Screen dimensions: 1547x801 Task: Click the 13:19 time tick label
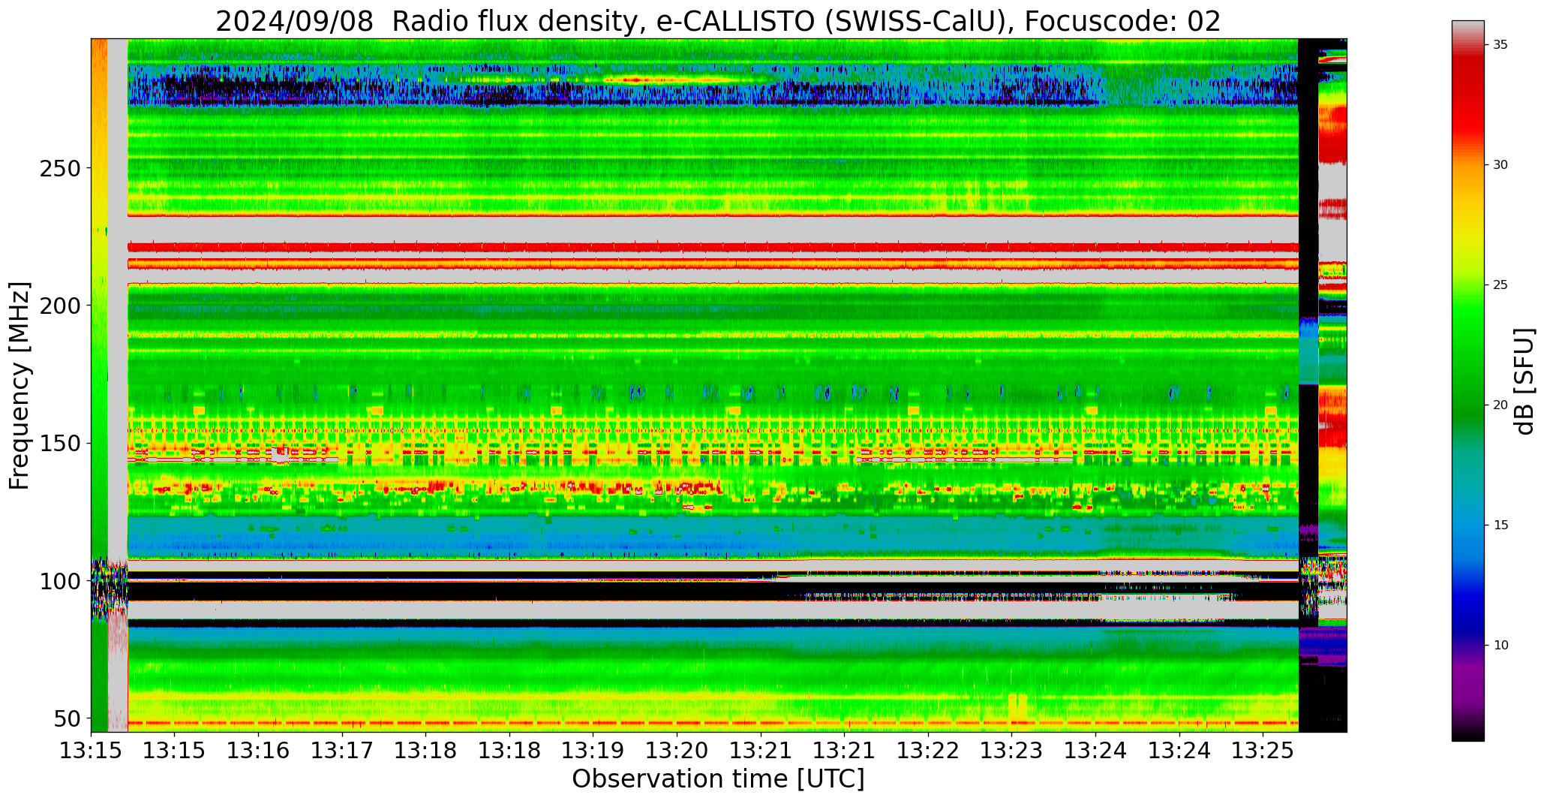coord(593,751)
